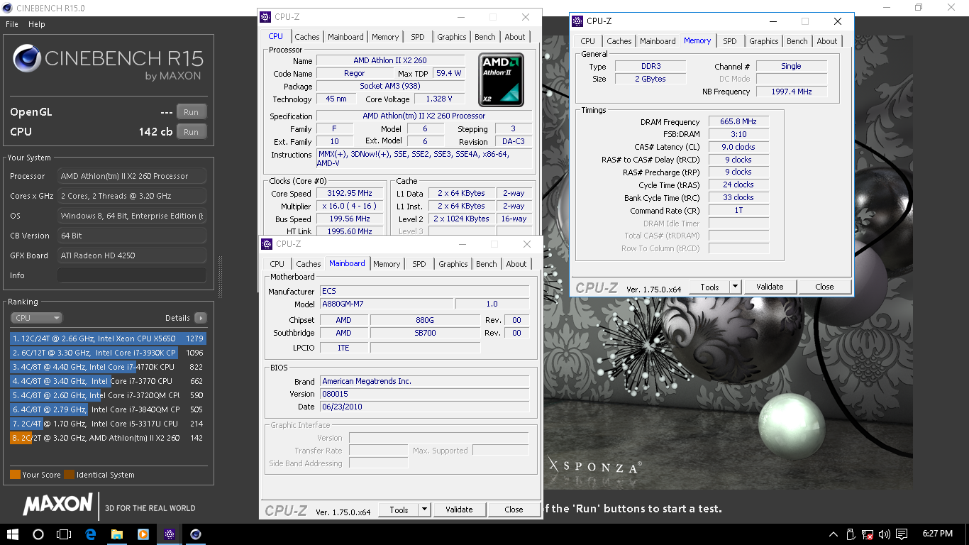The image size is (969, 545).
Task: Open the CPU ranking type dropdown
Action: (36, 318)
